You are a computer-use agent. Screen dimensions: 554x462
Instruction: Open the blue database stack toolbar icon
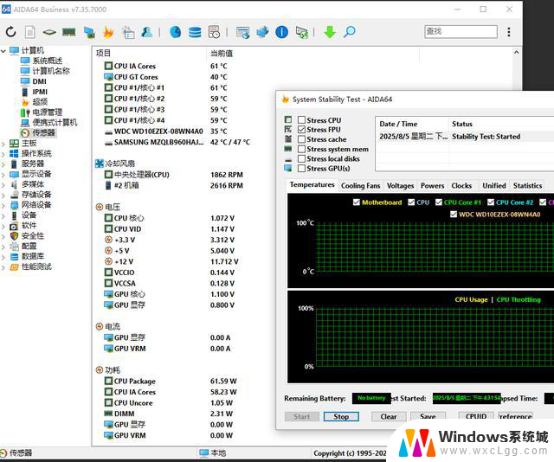pos(195,32)
